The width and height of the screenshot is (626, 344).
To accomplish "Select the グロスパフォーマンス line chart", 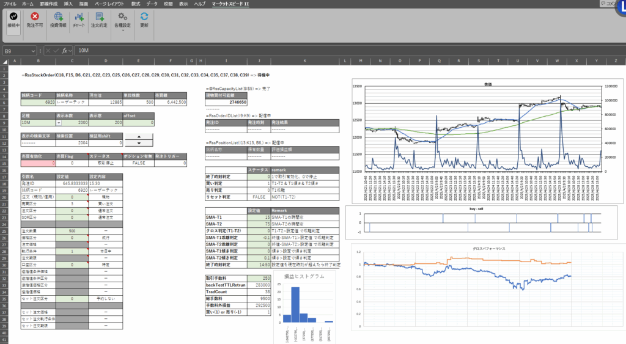I will click(487, 287).
